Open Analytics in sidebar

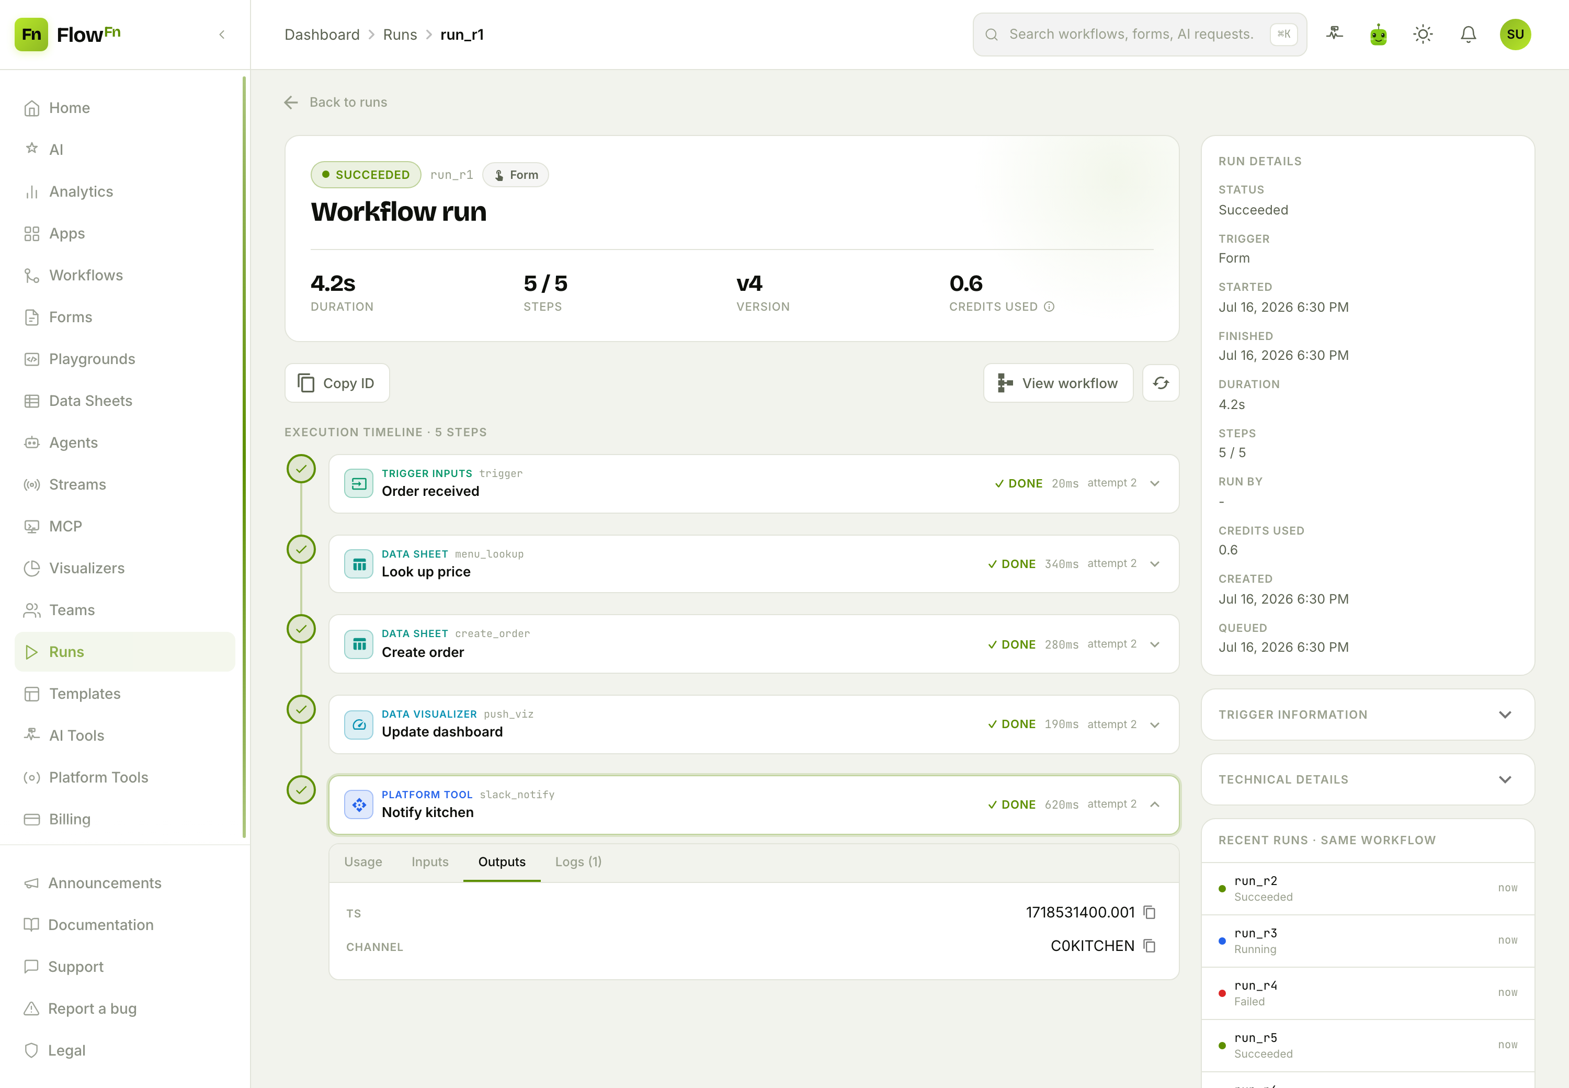click(x=124, y=191)
